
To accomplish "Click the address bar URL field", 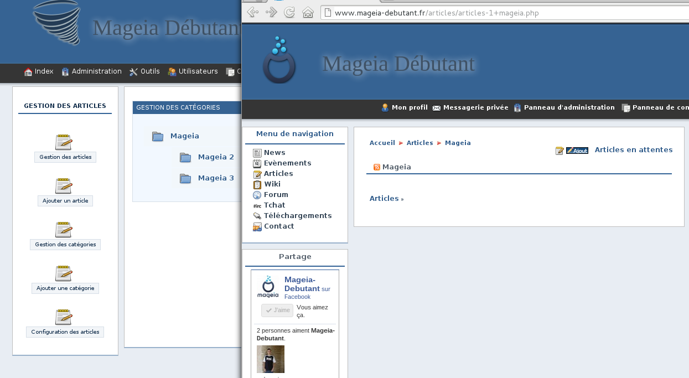I will tap(505, 13).
